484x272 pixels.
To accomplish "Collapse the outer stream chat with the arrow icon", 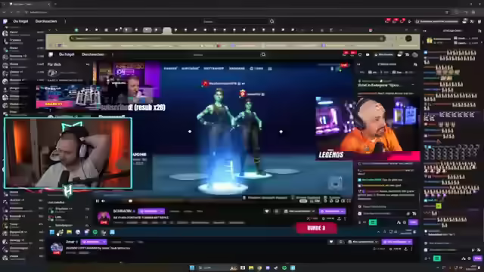I will pos(425,30).
